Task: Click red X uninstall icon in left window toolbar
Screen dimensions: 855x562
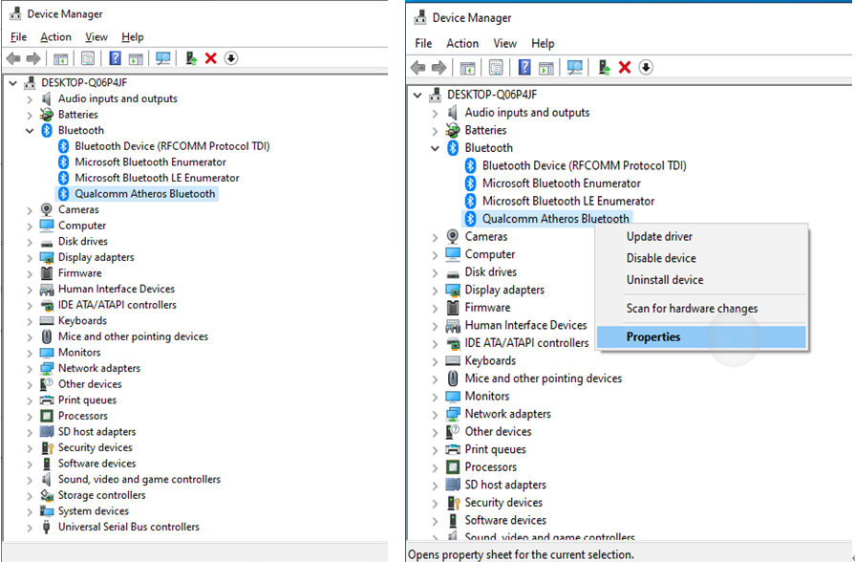Action: click(211, 59)
